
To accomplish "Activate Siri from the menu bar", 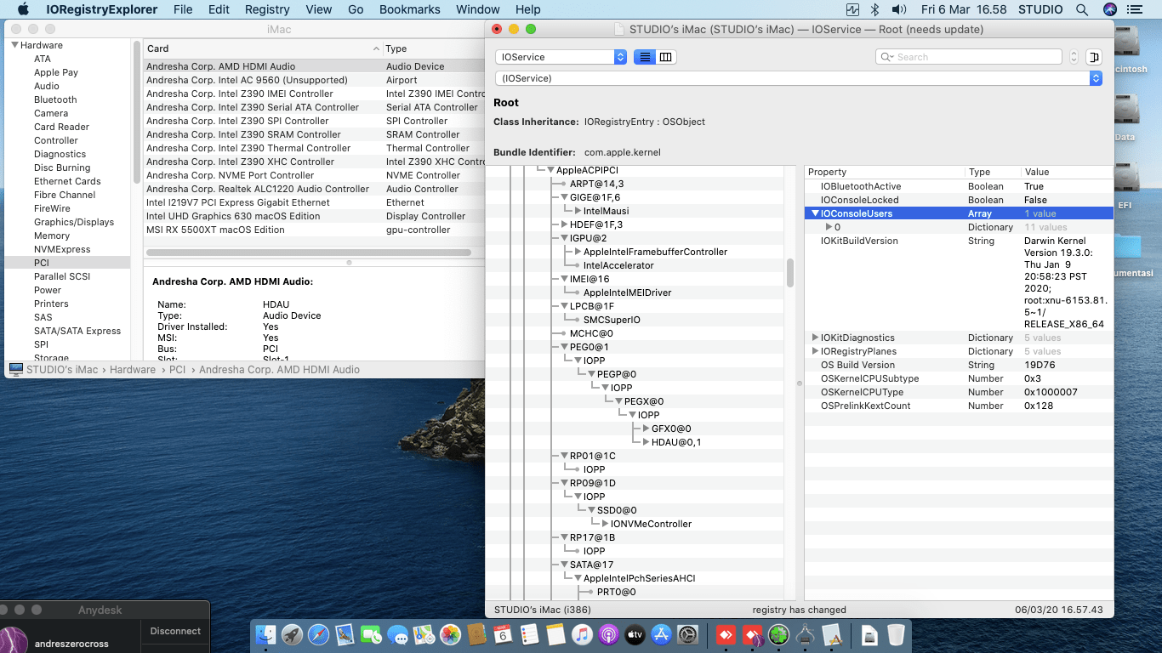I will [1109, 9].
